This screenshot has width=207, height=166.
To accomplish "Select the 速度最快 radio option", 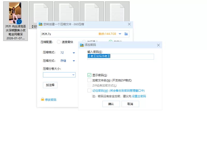I will click(x=59, y=42).
